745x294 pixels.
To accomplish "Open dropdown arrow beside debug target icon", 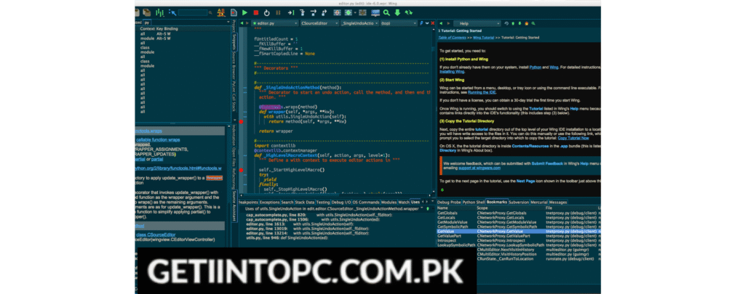I will pos(355,13).
